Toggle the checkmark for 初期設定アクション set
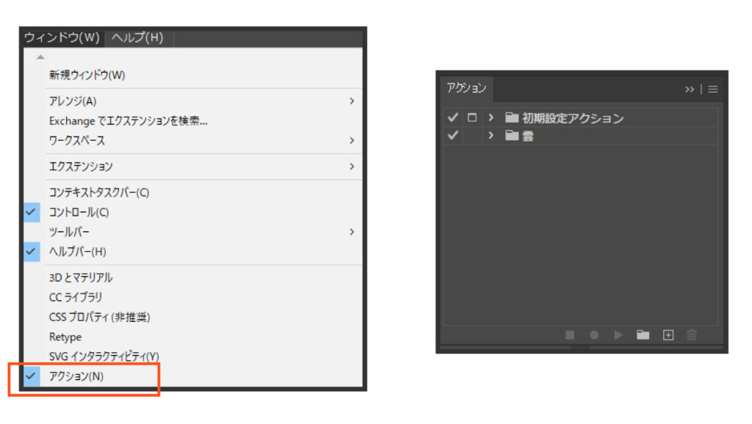 click(452, 117)
